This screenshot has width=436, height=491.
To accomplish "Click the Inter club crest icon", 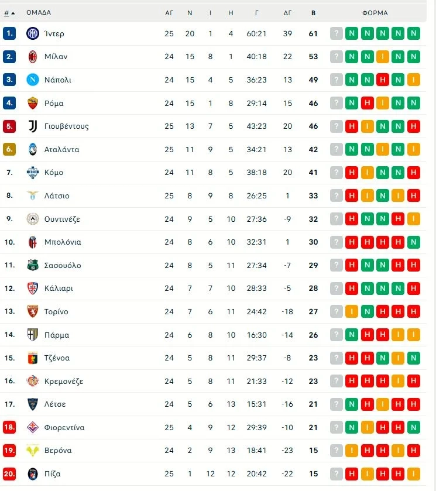I will pyautogui.click(x=33, y=33).
